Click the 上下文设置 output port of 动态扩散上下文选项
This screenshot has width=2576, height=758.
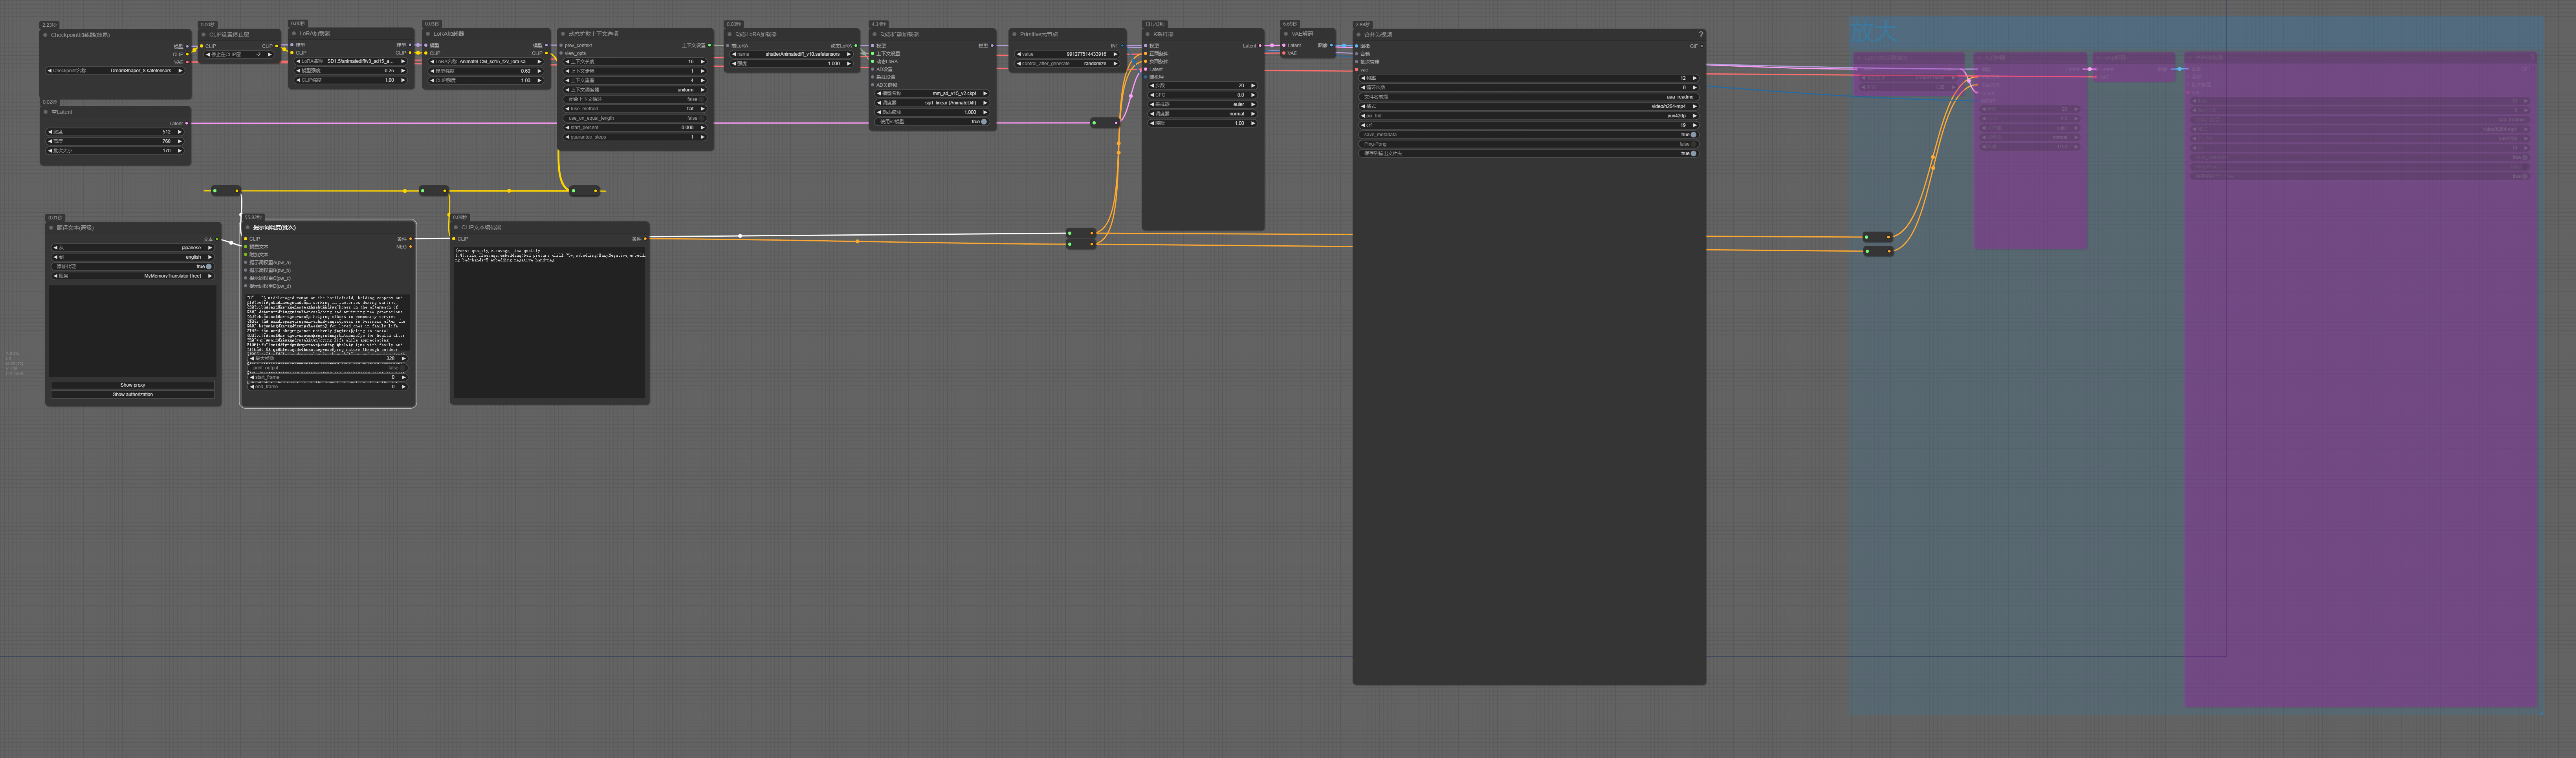[709, 45]
